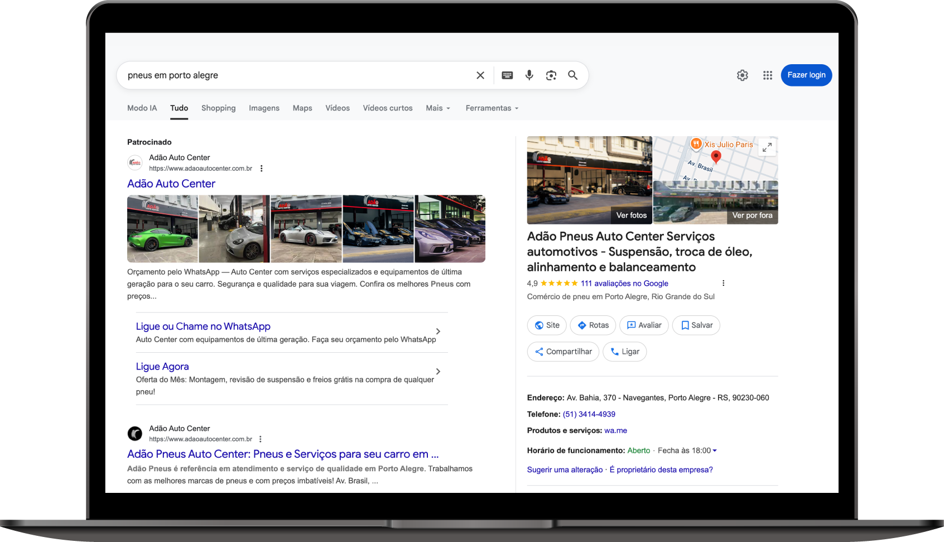Open quick settings gear icon
This screenshot has height=542, width=944.
coord(743,75)
